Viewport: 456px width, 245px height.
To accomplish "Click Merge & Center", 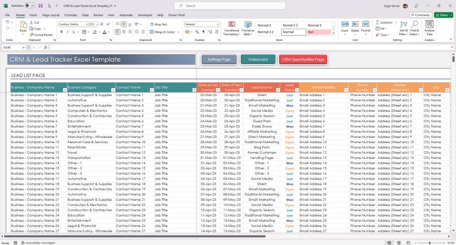I will 163,32.
